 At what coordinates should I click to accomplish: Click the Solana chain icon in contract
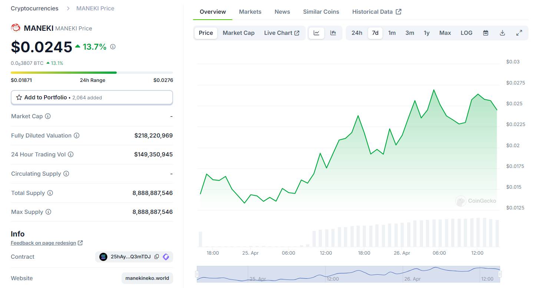tap(103, 256)
